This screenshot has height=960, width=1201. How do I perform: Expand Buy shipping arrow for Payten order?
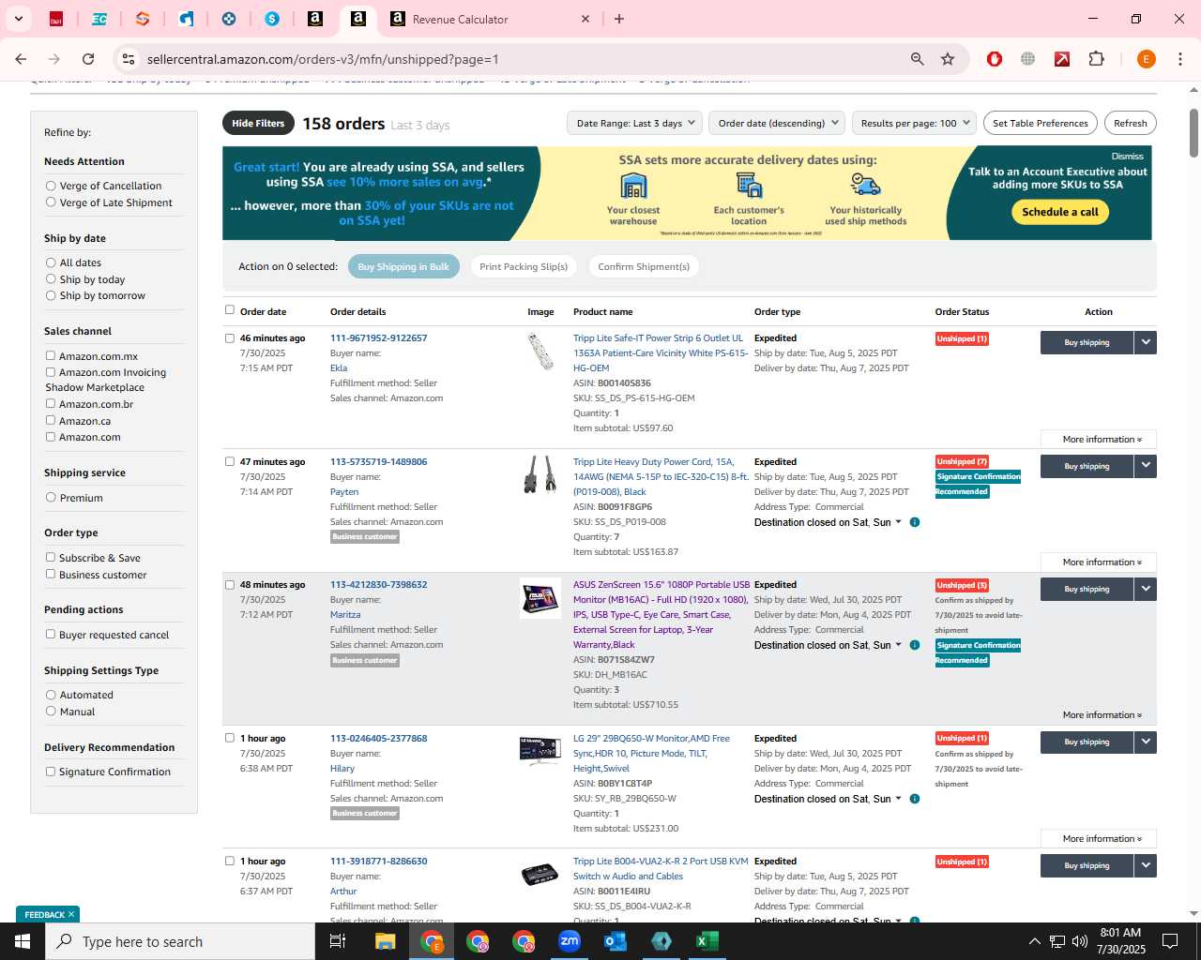1146,466
